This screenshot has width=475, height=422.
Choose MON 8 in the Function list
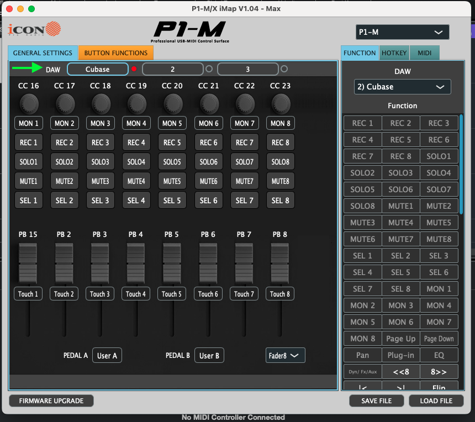(363, 339)
